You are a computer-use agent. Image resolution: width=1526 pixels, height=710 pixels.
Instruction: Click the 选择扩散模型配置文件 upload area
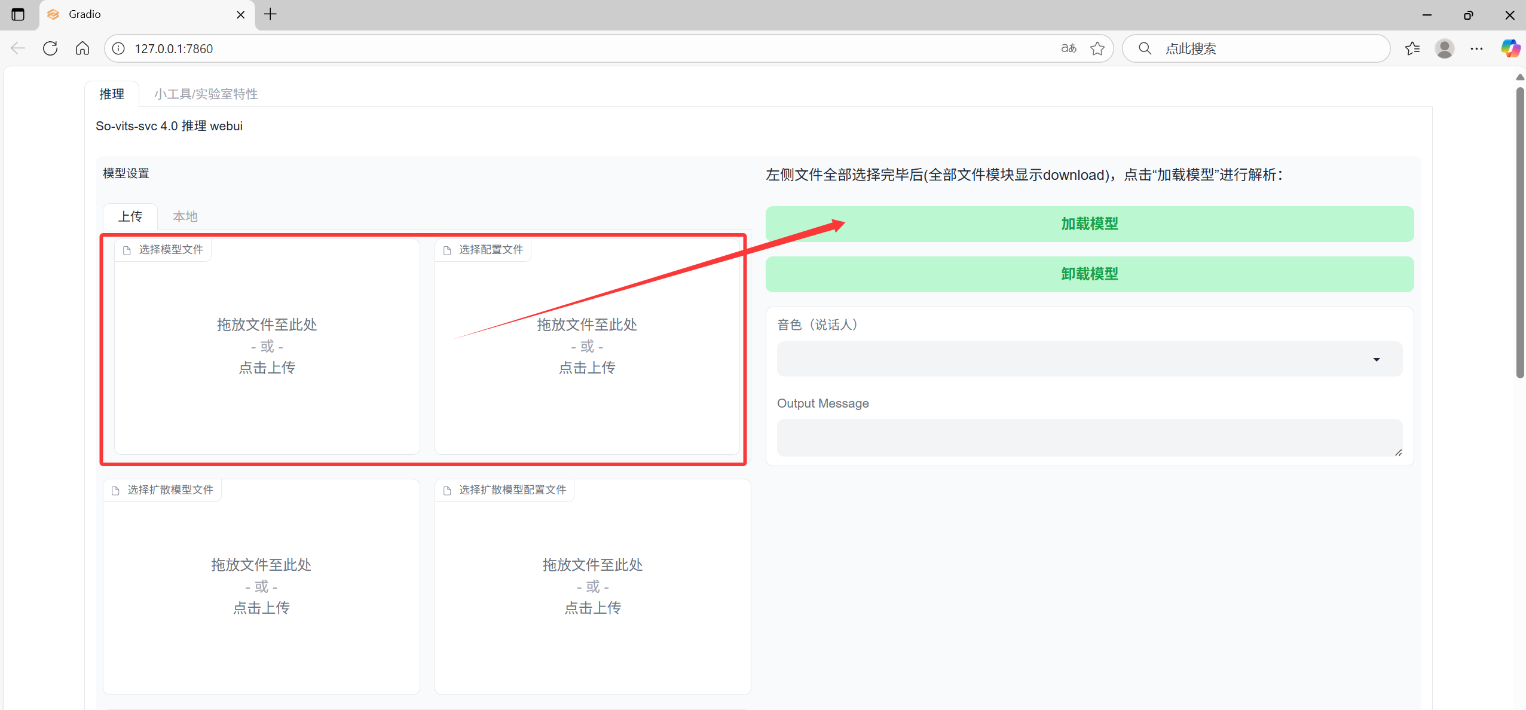592,587
